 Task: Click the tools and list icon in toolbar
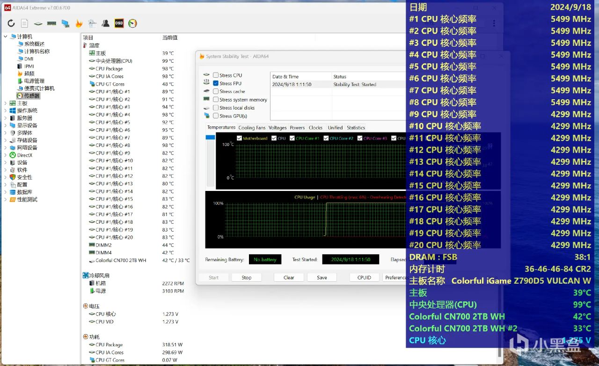pos(92,23)
